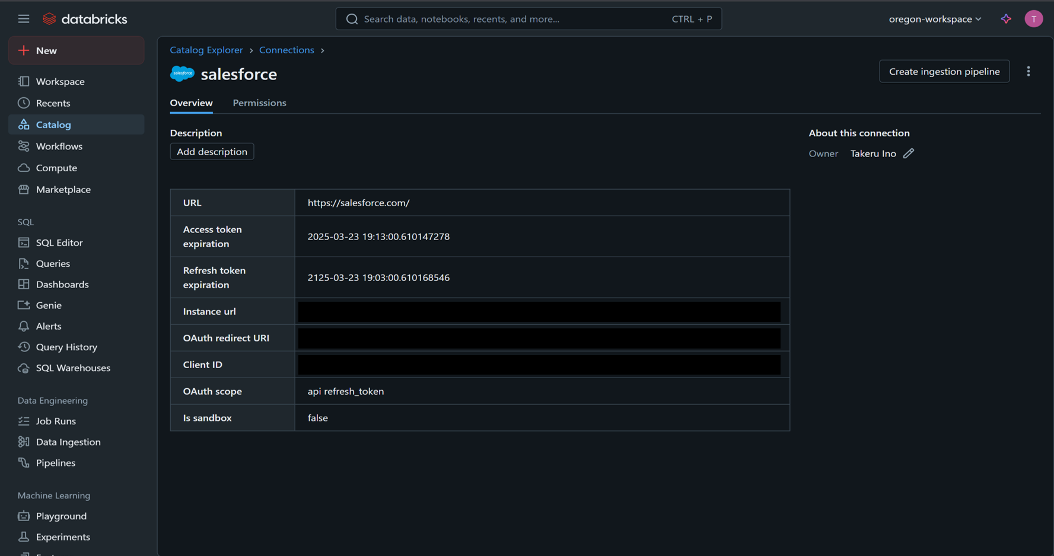Screen dimensions: 1054x556
Task: Click the Playground icon
Action: [24, 516]
